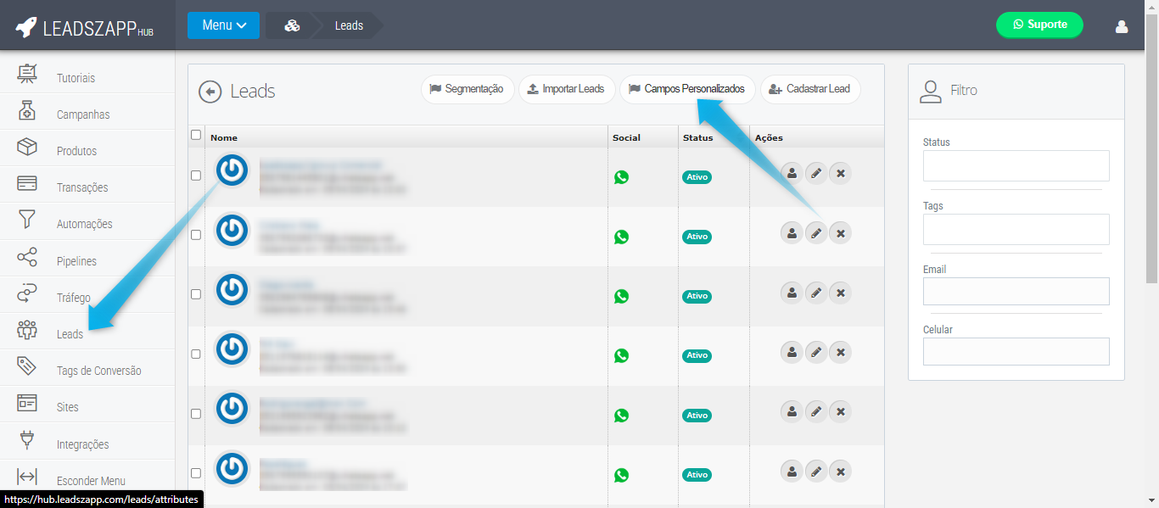
Task: Click the back arrow beside Leads title
Action: [210, 92]
